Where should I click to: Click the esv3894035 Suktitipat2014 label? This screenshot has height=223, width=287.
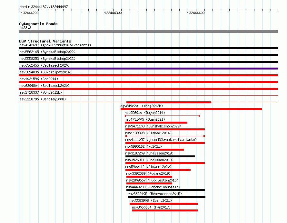[45, 72]
